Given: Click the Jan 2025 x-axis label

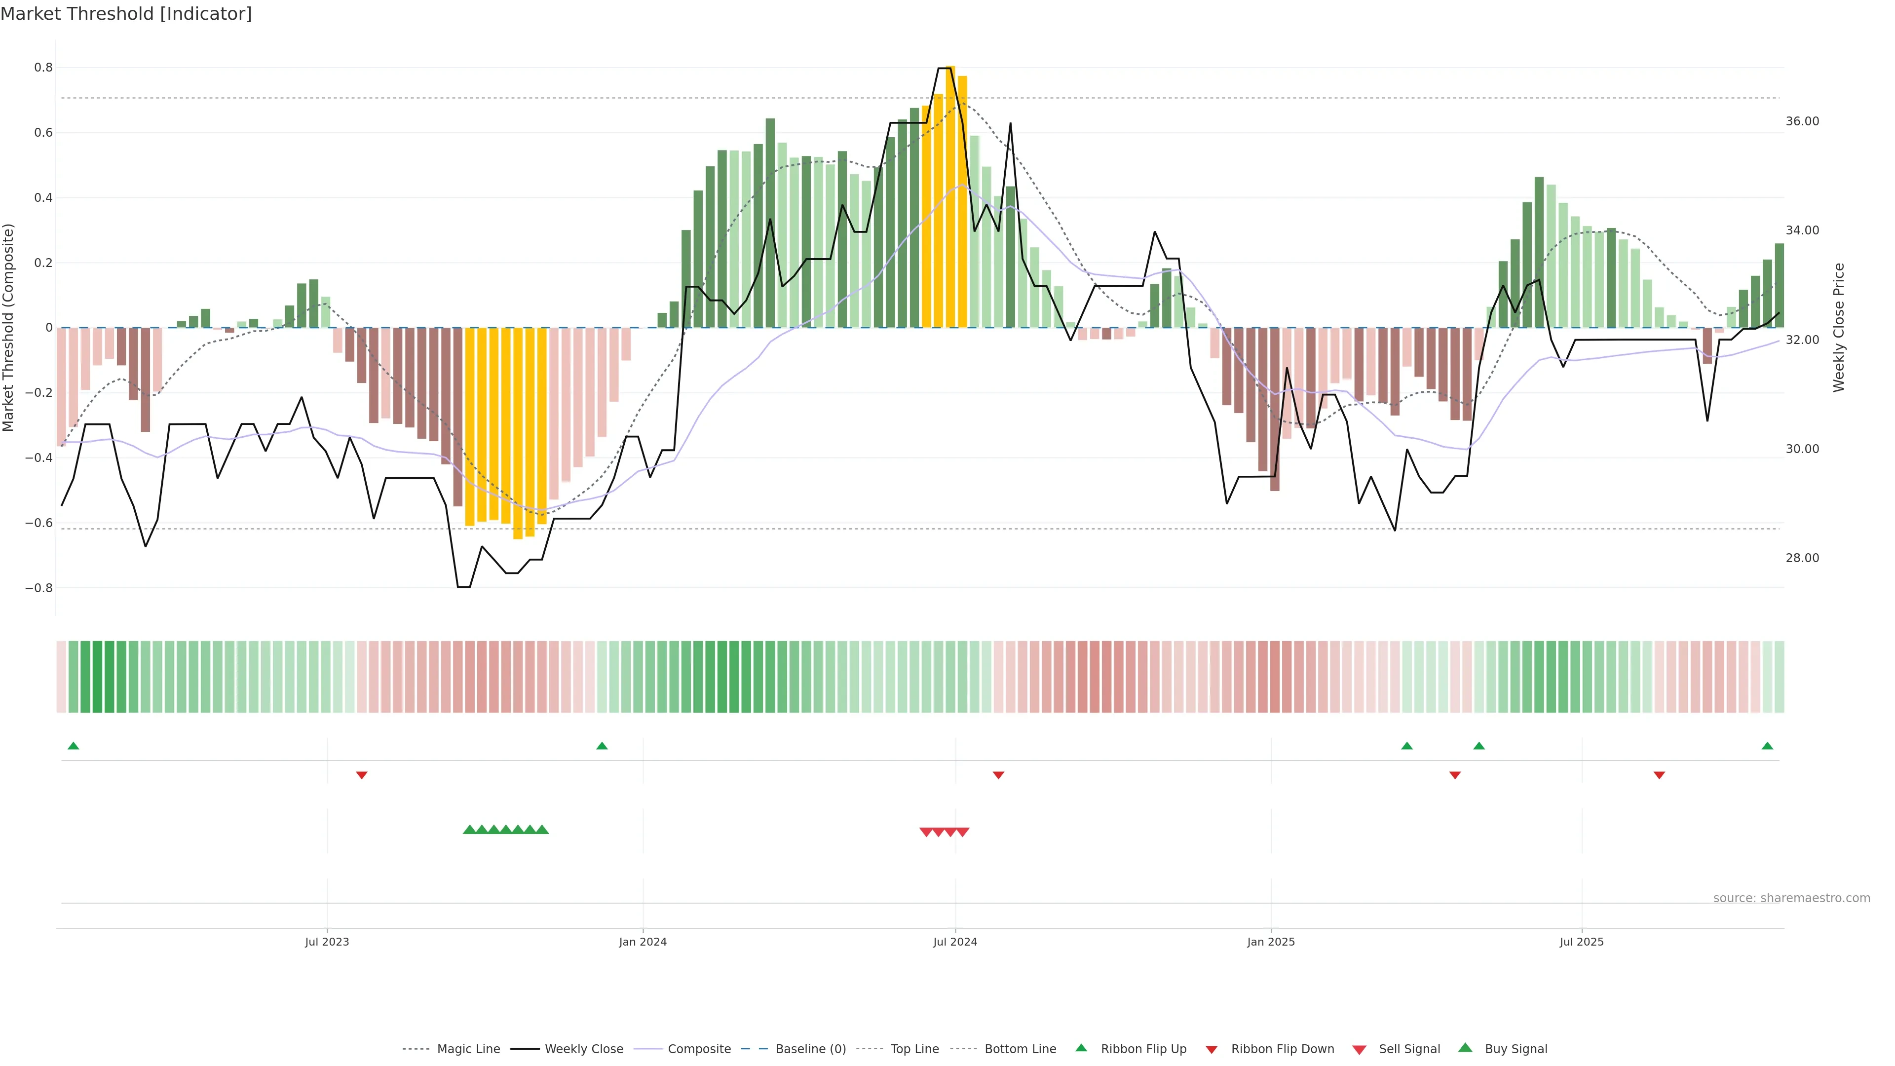Looking at the screenshot, I should click(1270, 942).
